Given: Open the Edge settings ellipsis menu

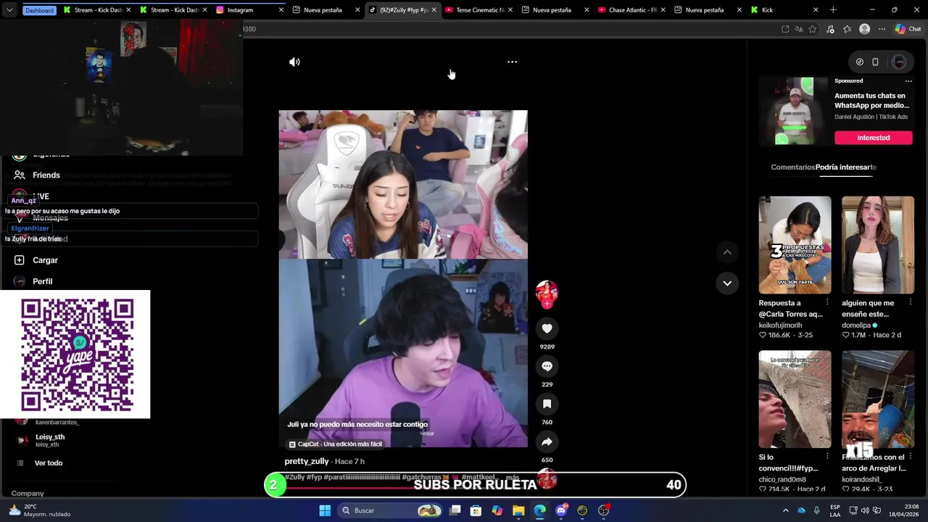Looking at the screenshot, I should pos(882,29).
